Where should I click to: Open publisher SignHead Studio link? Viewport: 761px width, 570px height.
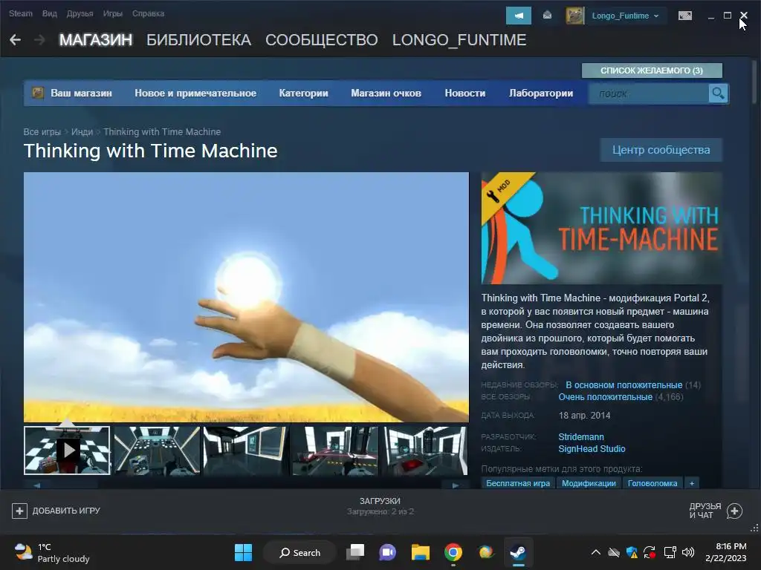pos(592,449)
